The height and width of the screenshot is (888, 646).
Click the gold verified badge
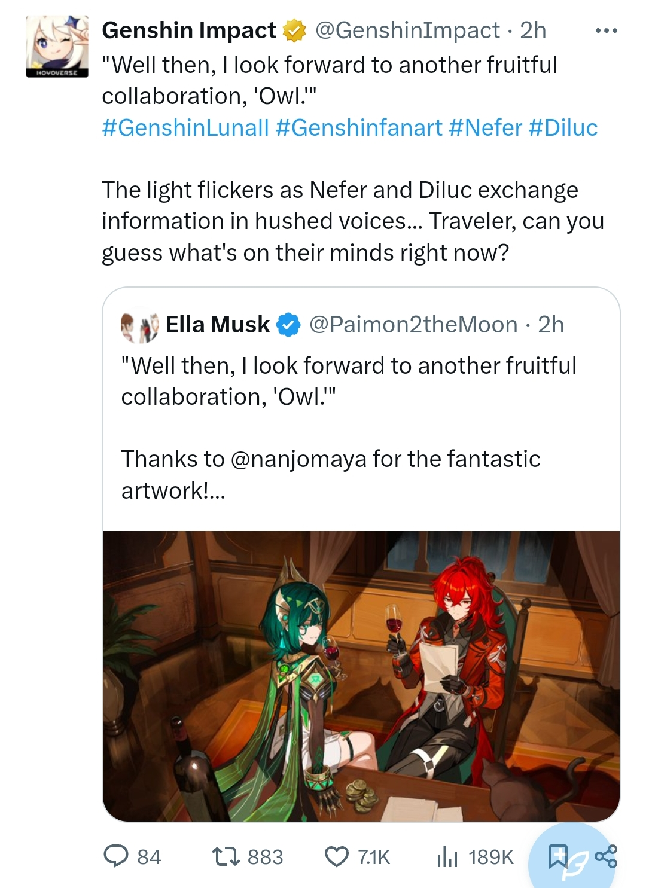click(x=294, y=30)
